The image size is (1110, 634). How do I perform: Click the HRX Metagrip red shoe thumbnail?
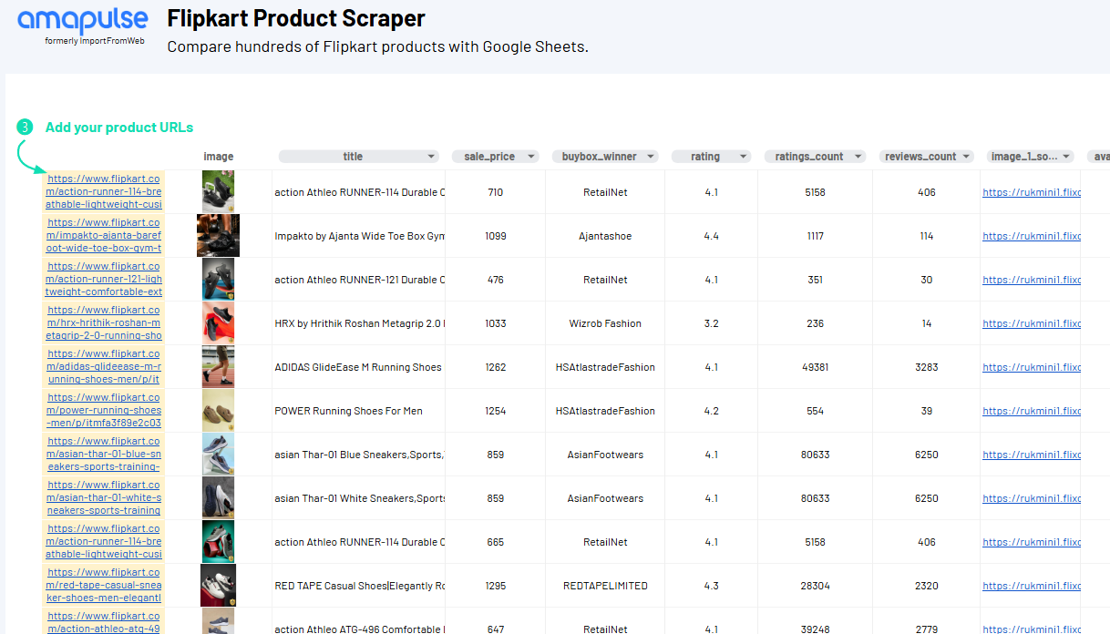pyautogui.click(x=218, y=322)
